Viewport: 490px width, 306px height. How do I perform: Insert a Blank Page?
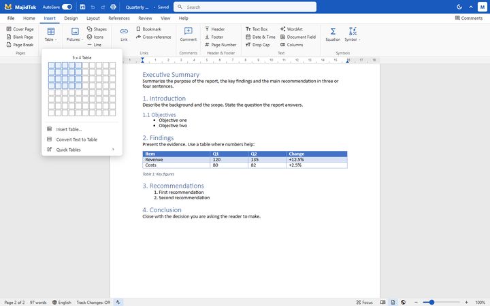click(x=20, y=37)
